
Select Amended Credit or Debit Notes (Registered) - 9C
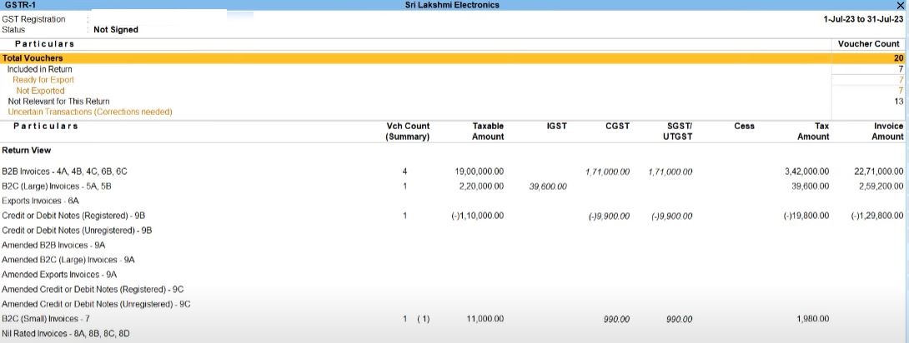tap(93, 289)
